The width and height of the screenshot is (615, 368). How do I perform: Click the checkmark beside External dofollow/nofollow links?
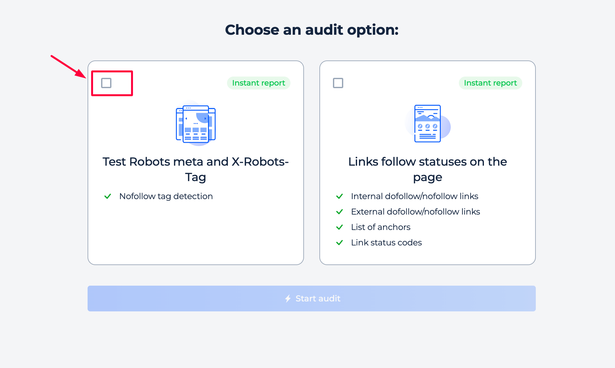(339, 212)
